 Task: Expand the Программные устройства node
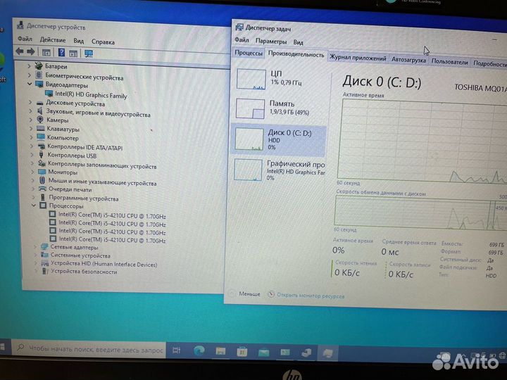pos(34,197)
